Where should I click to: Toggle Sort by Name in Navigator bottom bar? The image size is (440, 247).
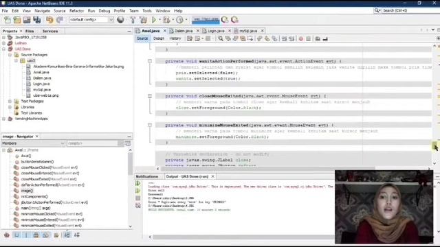(67, 235)
